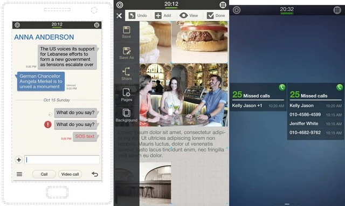The image size is (345, 206).
Task: Open the View eye option in toolbar
Action: pos(189,16)
